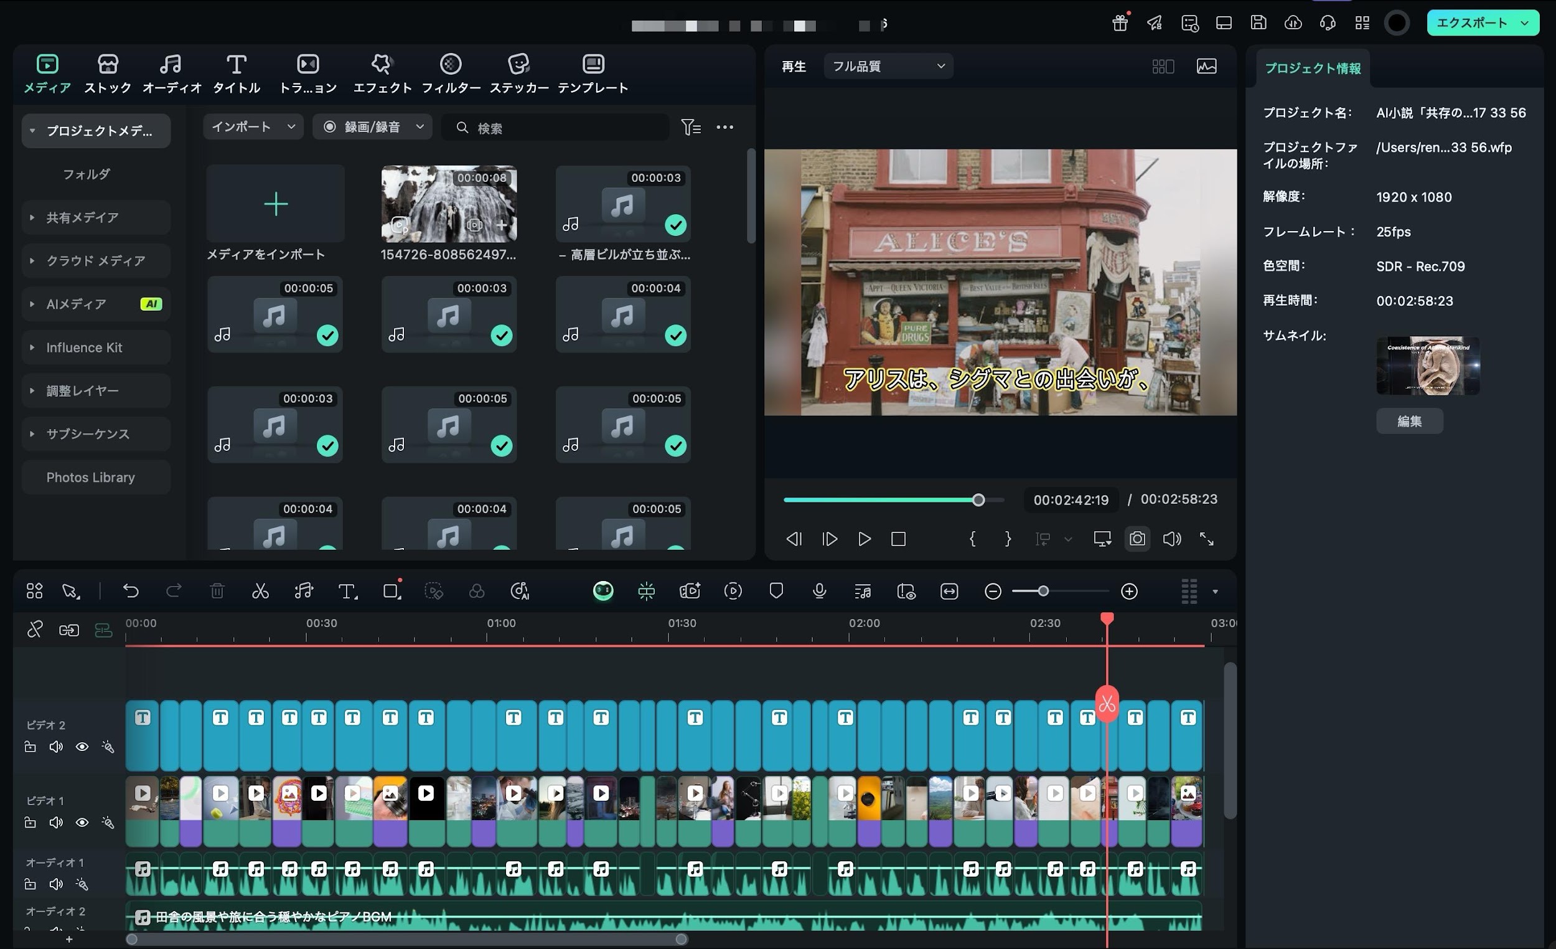This screenshot has width=1556, height=949.
Task: Switch to the オーディオ tab
Action: point(171,74)
